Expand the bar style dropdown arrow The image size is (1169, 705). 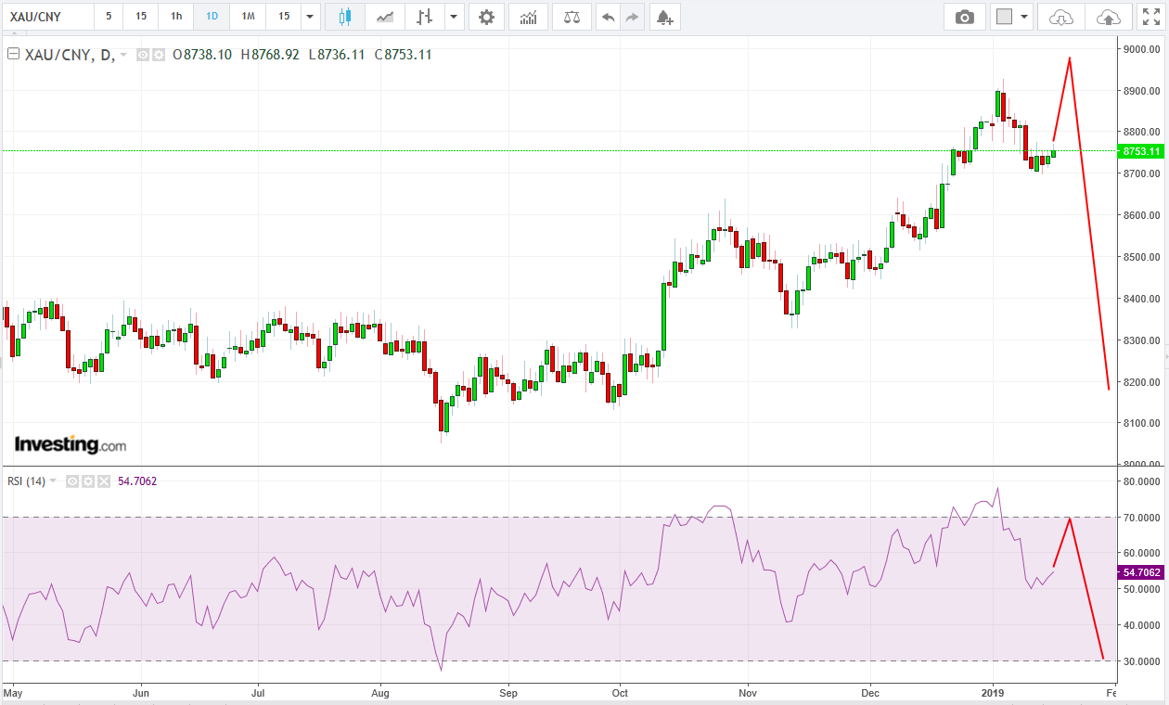tap(454, 17)
